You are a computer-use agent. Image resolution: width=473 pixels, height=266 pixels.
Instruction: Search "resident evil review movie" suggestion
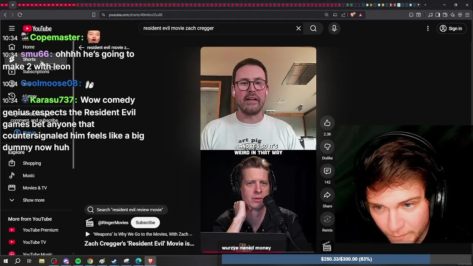pyautogui.click(x=126, y=210)
